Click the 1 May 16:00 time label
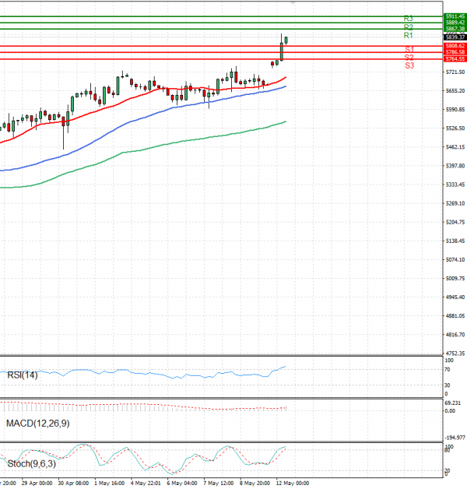467x489 pixels. [108, 483]
